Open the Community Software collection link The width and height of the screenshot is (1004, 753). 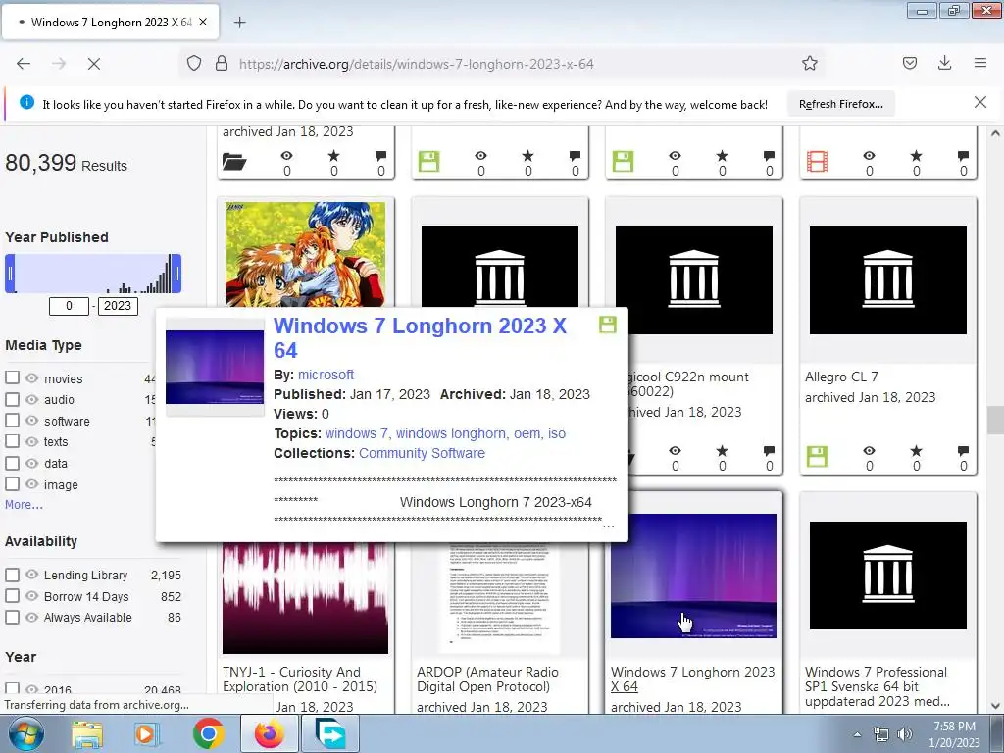[422, 453]
